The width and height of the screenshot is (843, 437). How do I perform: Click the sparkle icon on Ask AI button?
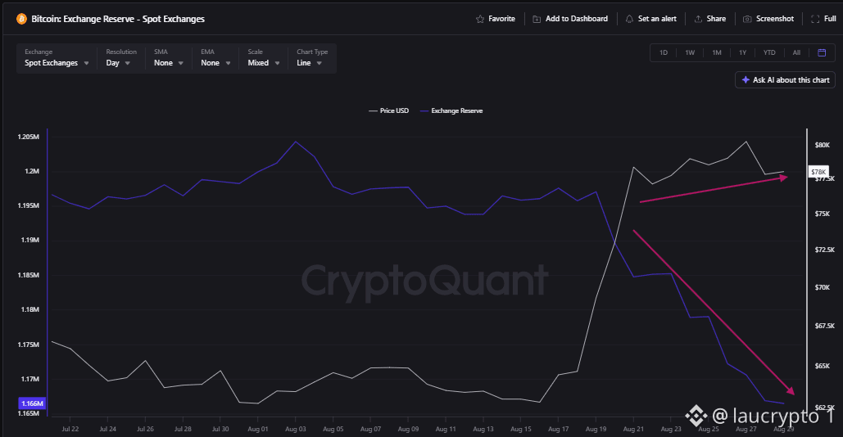746,80
